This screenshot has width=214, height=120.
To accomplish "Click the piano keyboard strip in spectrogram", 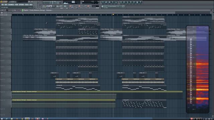I will pos(191,71).
